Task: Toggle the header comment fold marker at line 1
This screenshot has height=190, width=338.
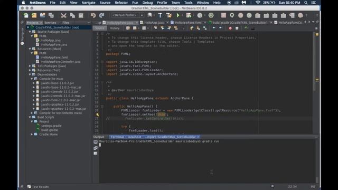Action: 102,34
